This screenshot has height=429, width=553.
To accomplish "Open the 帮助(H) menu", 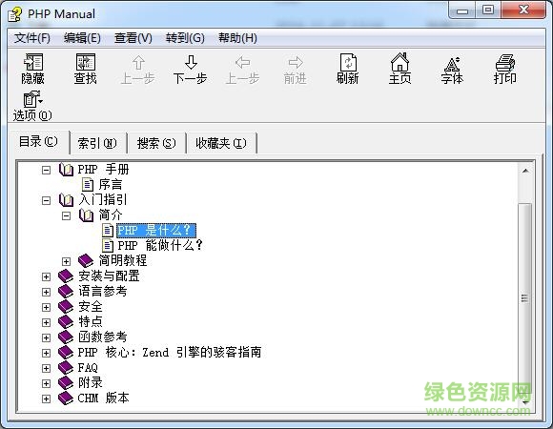I will (x=237, y=38).
